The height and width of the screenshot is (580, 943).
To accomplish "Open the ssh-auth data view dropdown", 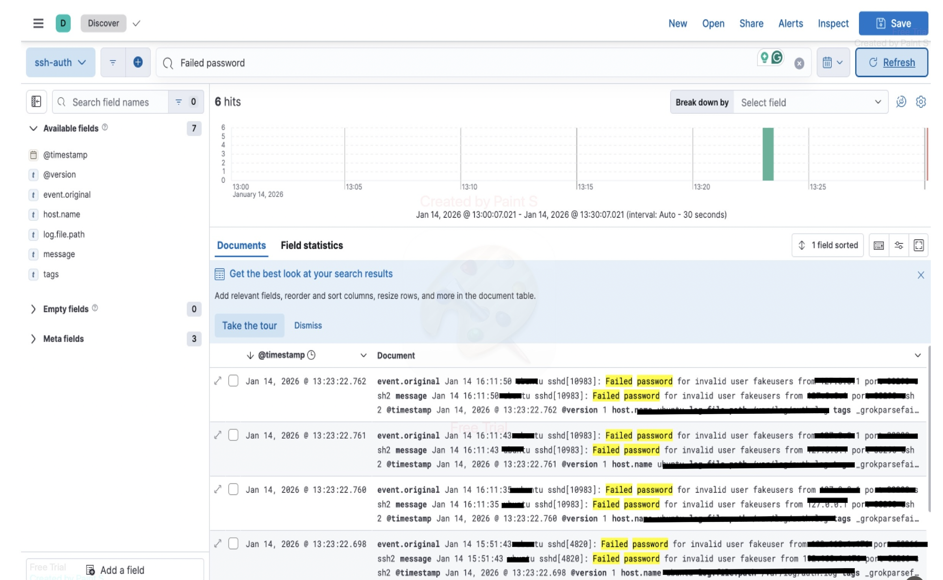I will (x=60, y=63).
